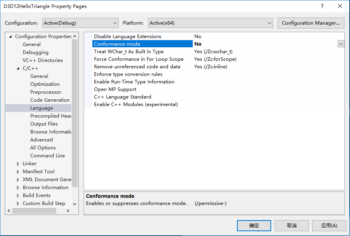
Task: Expand the Build Events node
Action: (x=18, y=195)
